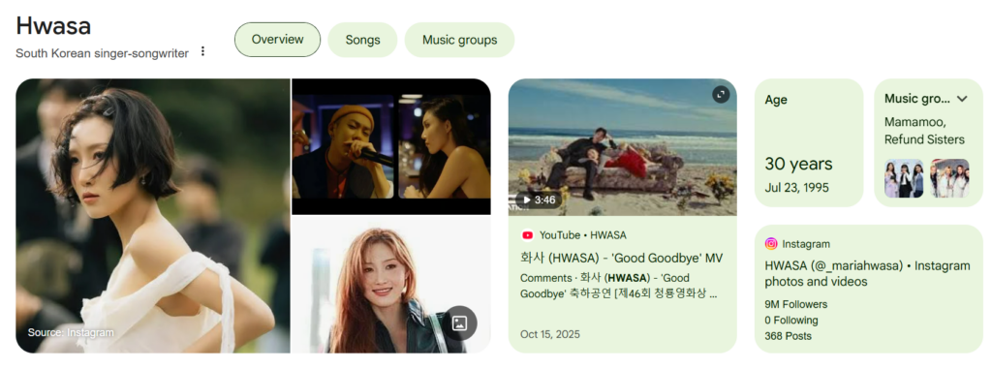This screenshot has width=992, height=369.
Task: Click the second music group photo
Action: tap(949, 178)
